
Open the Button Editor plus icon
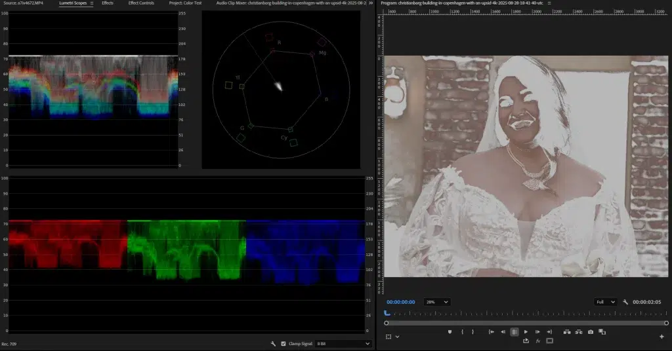pyautogui.click(x=661, y=337)
